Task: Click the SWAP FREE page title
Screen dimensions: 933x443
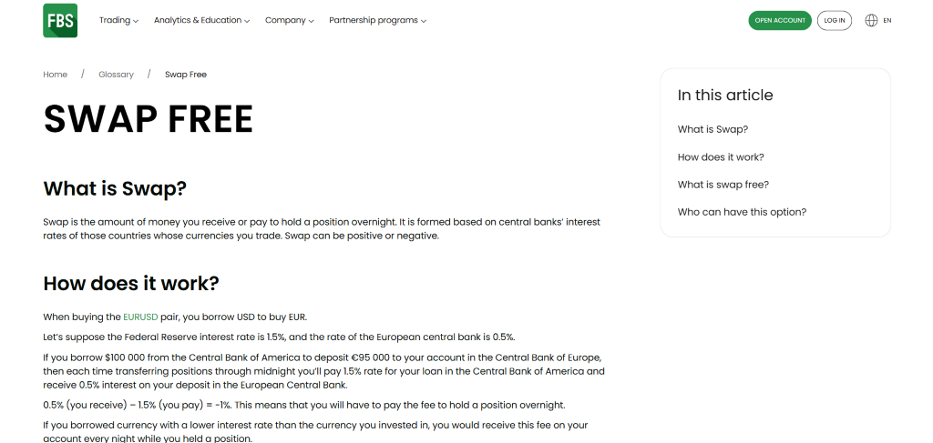Action: point(149,119)
